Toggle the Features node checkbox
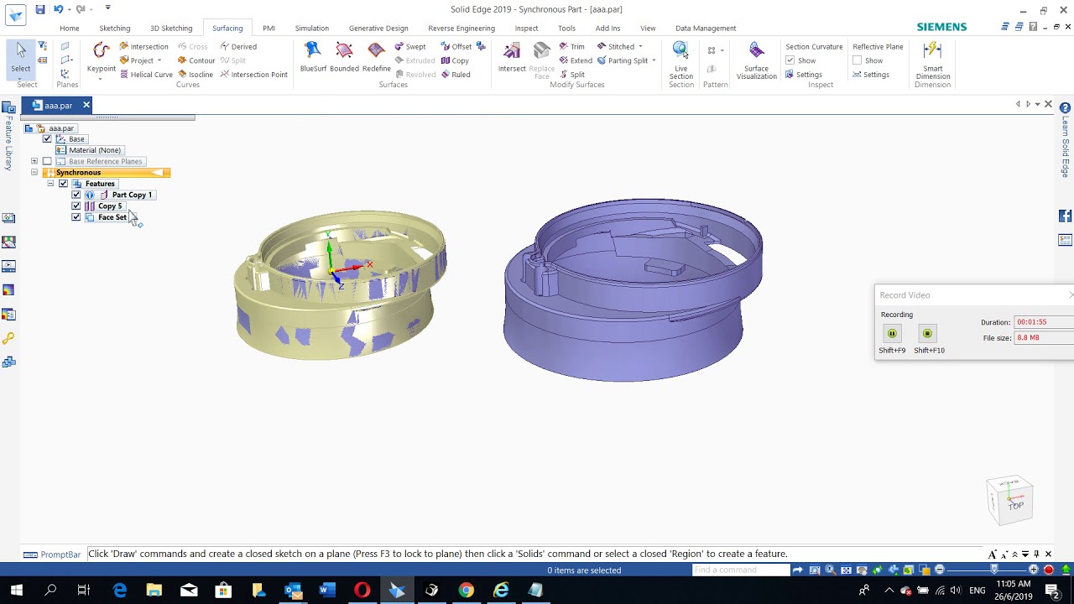Image resolution: width=1074 pixels, height=604 pixels. point(63,184)
